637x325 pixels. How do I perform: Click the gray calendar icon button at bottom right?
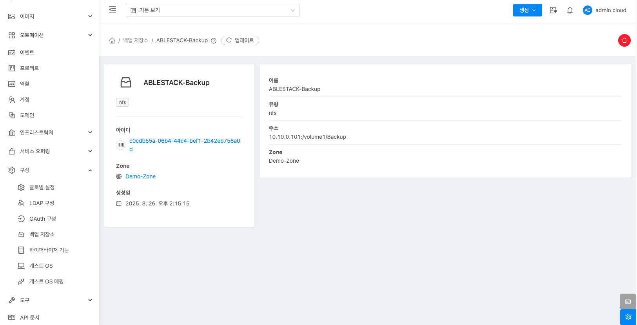tap(628, 301)
